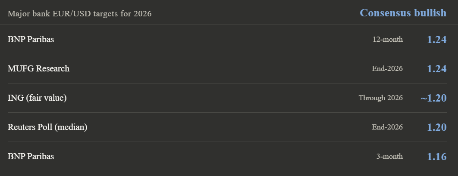Click the '3-month' horizon label
Image resolution: width=458 pixels, height=176 pixels.
click(389, 157)
